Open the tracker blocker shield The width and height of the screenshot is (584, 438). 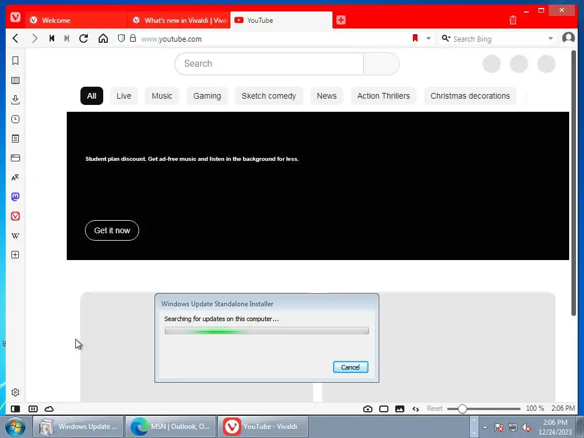click(x=121, y=38)
